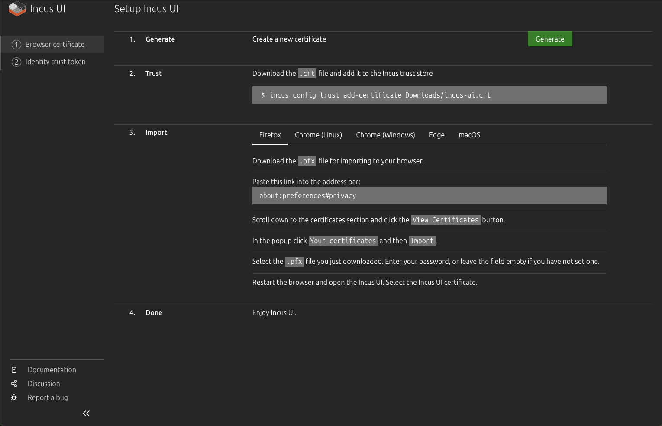Open Identity trust token sidebar item
Image resolution: width=662 pixels, height=426 pixels.
(52, 62)
